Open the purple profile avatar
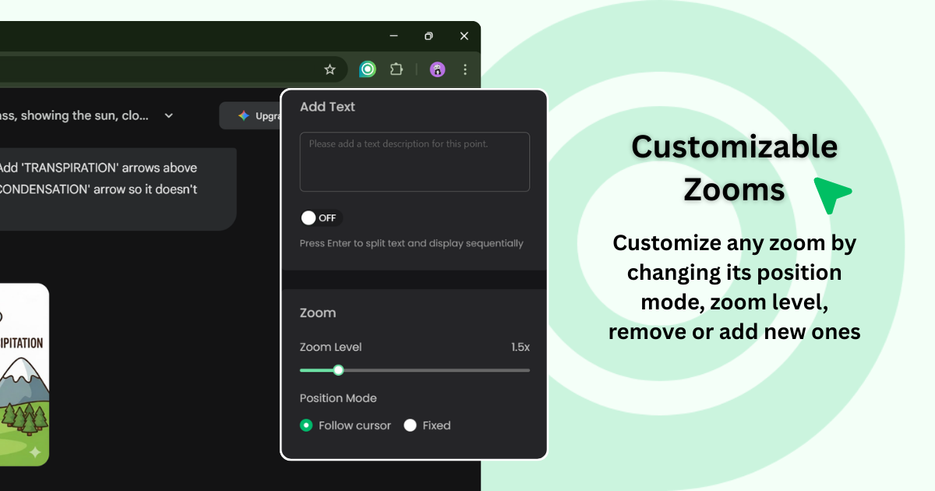The height and width of the screenshot is (491, 935). 437,69
